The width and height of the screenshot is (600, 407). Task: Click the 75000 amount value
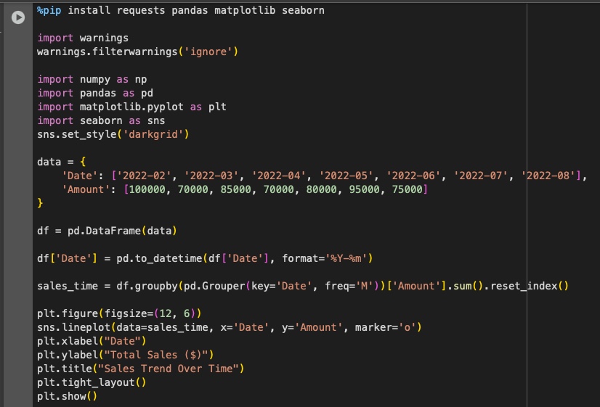coord(407,189)
